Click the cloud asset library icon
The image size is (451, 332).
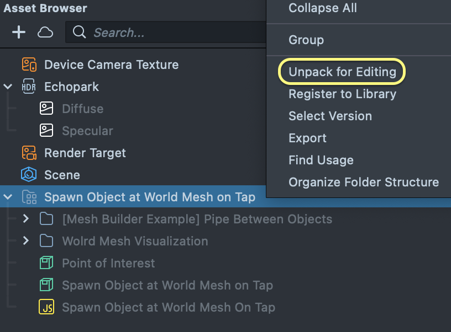tap(45, 33)
